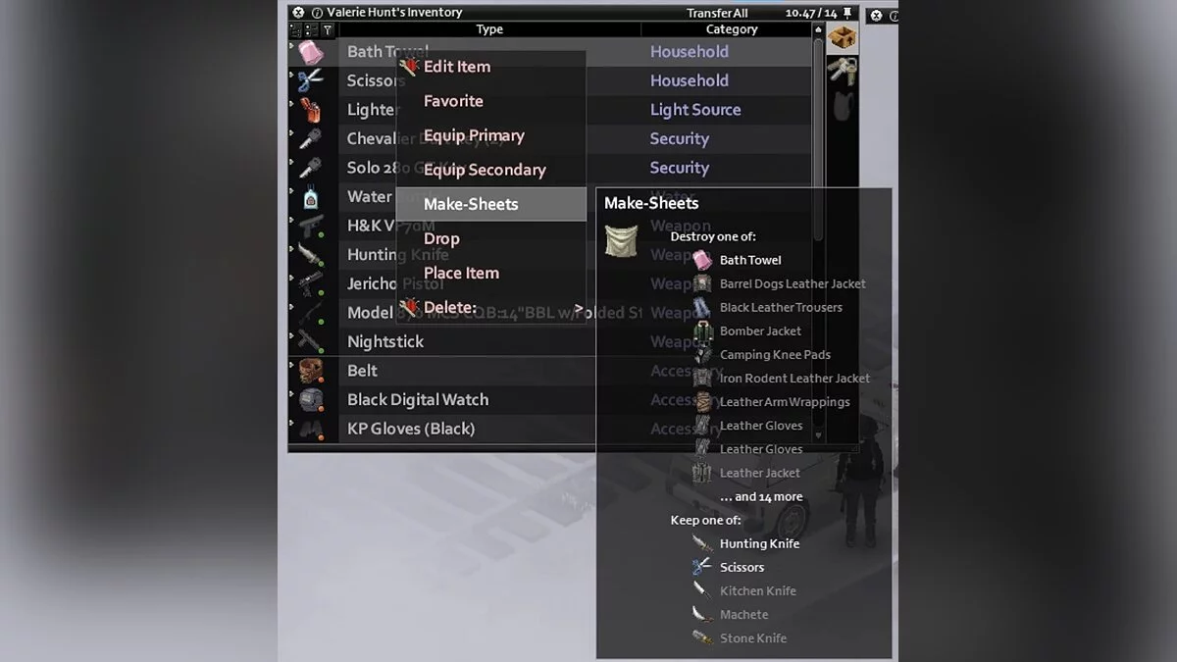Click the inventory info icon

point(317,13)
